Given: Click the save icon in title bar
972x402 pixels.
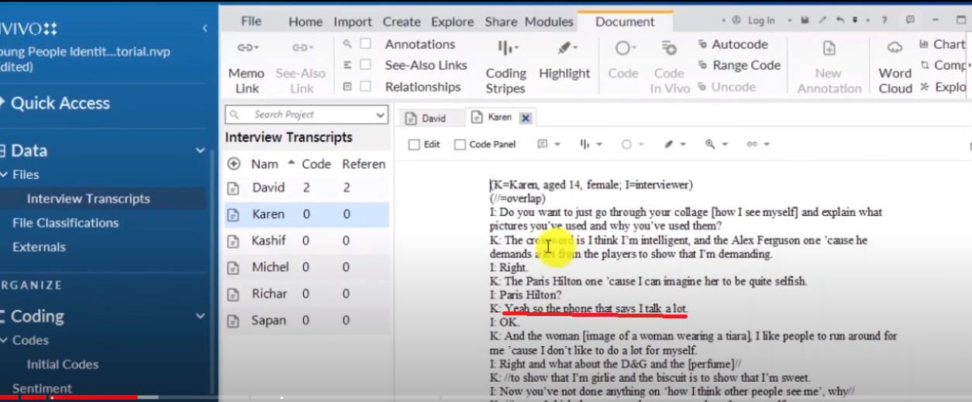Looking at the screenshot, I should click(805, 20).
